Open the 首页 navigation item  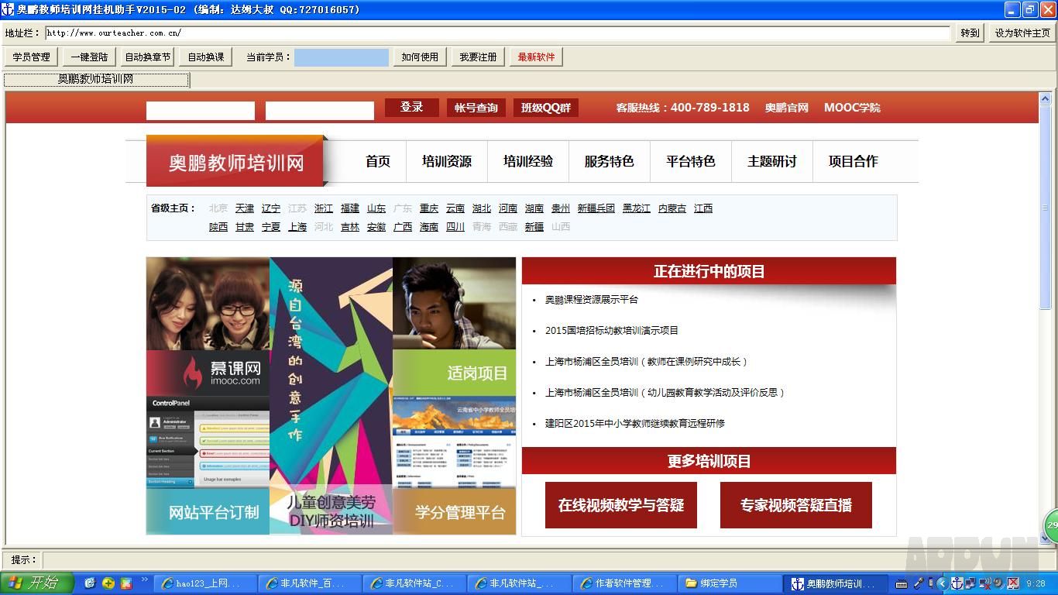[378, 161]
